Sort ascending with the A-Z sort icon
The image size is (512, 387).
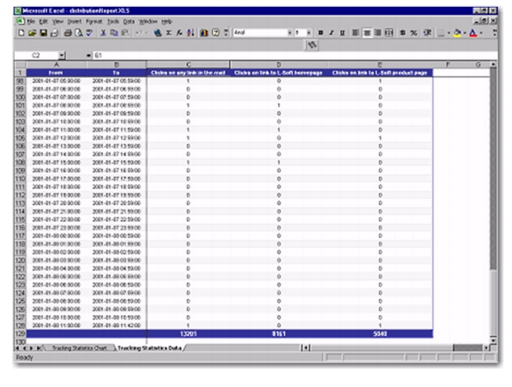tap(191, 33)
